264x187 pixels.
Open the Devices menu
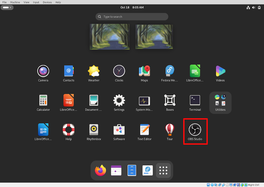(47, 2)
